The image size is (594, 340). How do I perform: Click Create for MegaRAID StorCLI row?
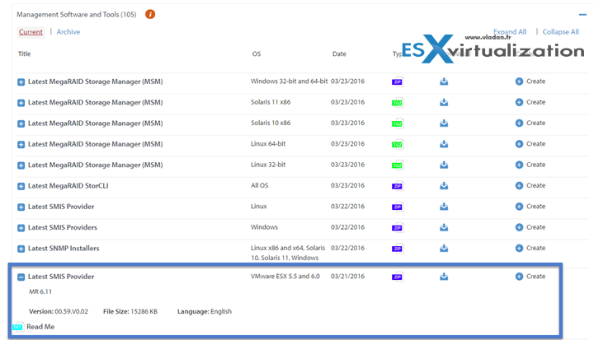click(530, 185)
